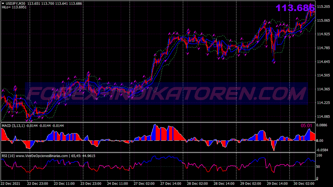
Task: Click the 29 Dec 14:00 time label
Action: tap(277, 184)
